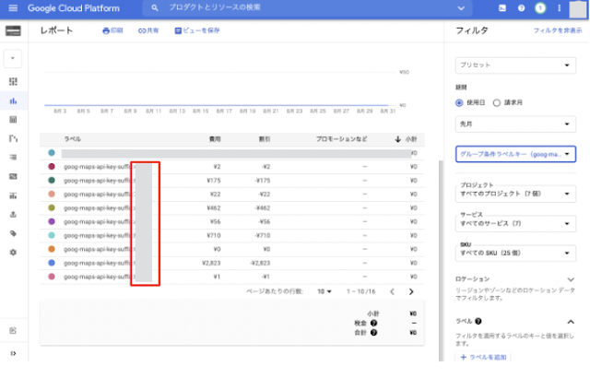
Task: Click the 合計 help question icon
Action: [x=373, y=333]
